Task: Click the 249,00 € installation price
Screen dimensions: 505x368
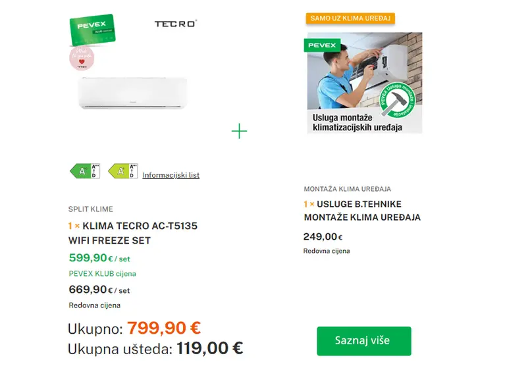Action: [323, 236]
